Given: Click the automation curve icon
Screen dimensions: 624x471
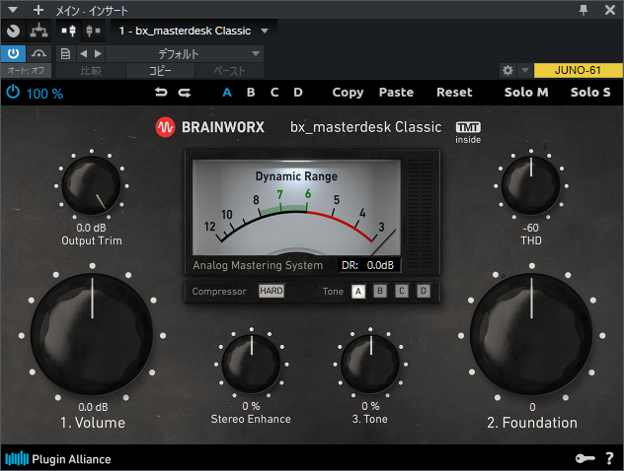Looking at the screenshot, I should [x=39, y=53].
